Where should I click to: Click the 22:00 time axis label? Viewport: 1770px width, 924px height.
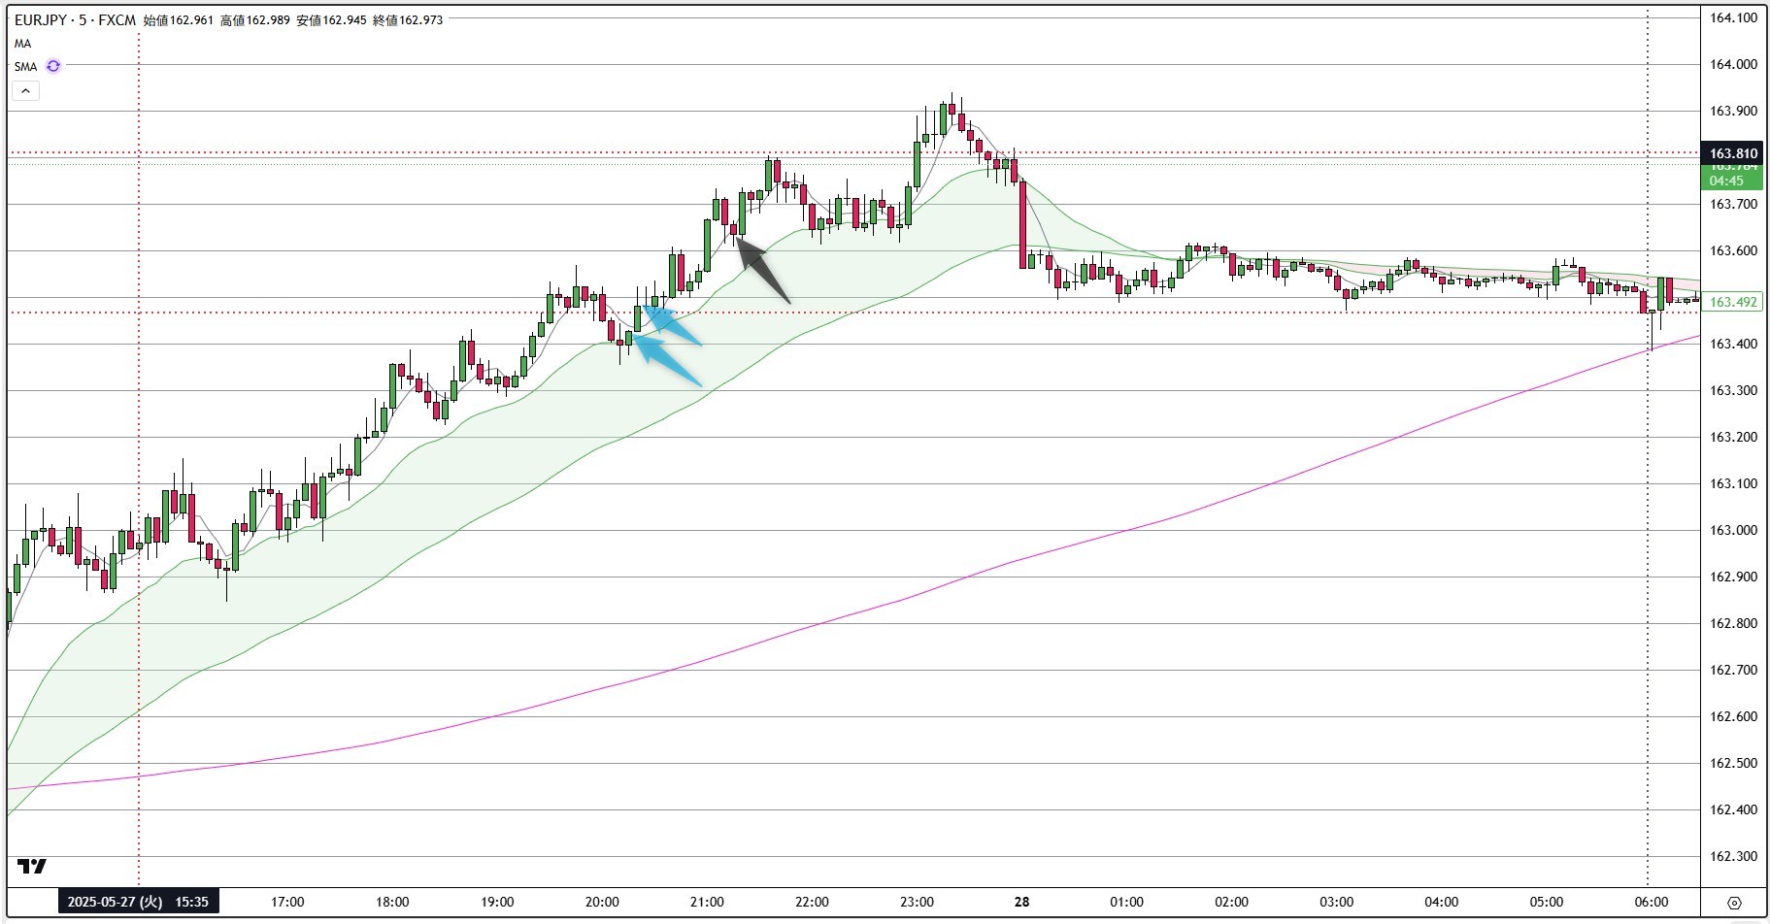(x=812, y=902)
